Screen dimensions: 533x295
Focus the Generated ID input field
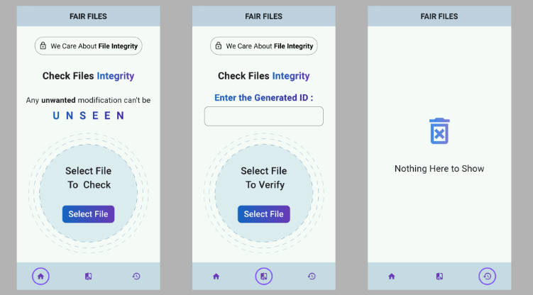[264, 116]
